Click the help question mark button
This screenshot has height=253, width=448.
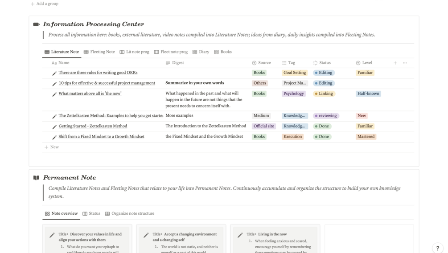pos(438,248)
